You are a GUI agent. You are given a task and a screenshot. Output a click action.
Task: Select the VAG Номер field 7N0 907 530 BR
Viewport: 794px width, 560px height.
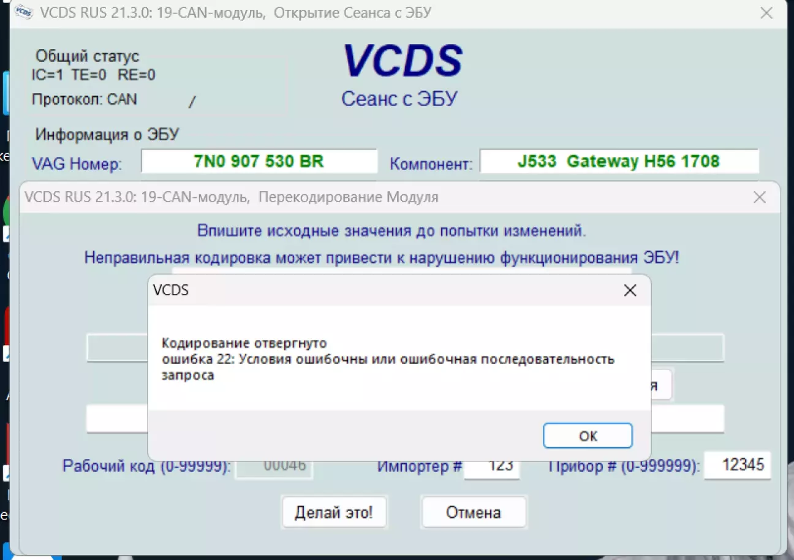pyautogui.click(x=259, y=162)
